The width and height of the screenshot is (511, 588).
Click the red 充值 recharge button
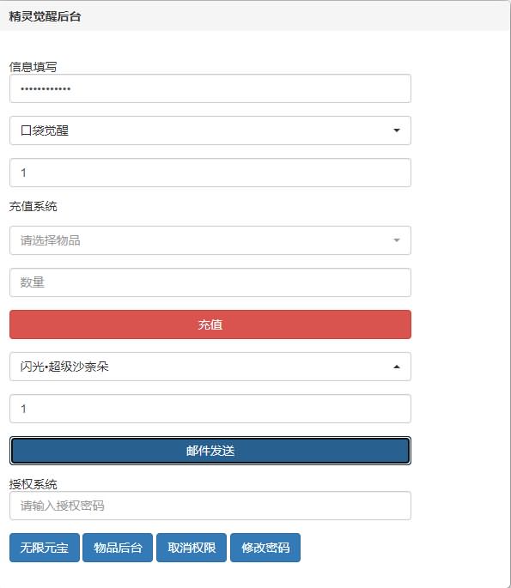[210, 324]
